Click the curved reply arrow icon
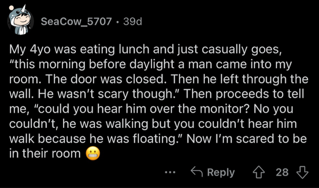This screenshot has width=319, height=188. click(196, 172)
